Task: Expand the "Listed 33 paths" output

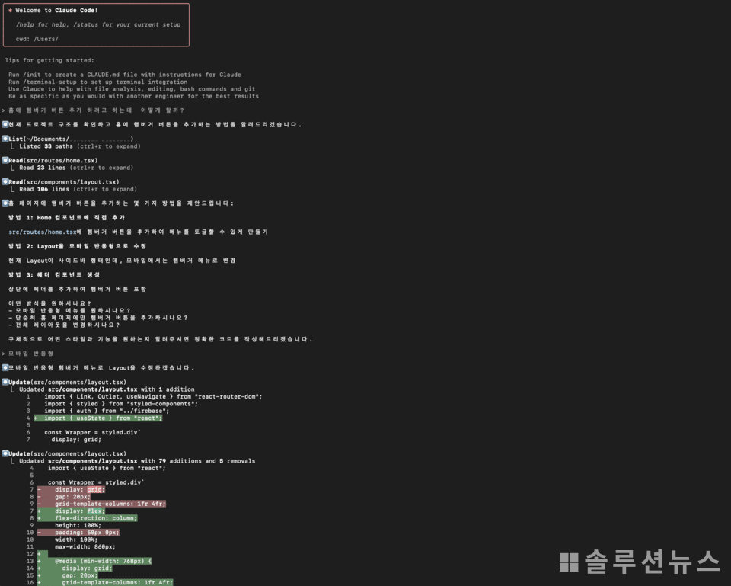Action: [x=80, y=146]
